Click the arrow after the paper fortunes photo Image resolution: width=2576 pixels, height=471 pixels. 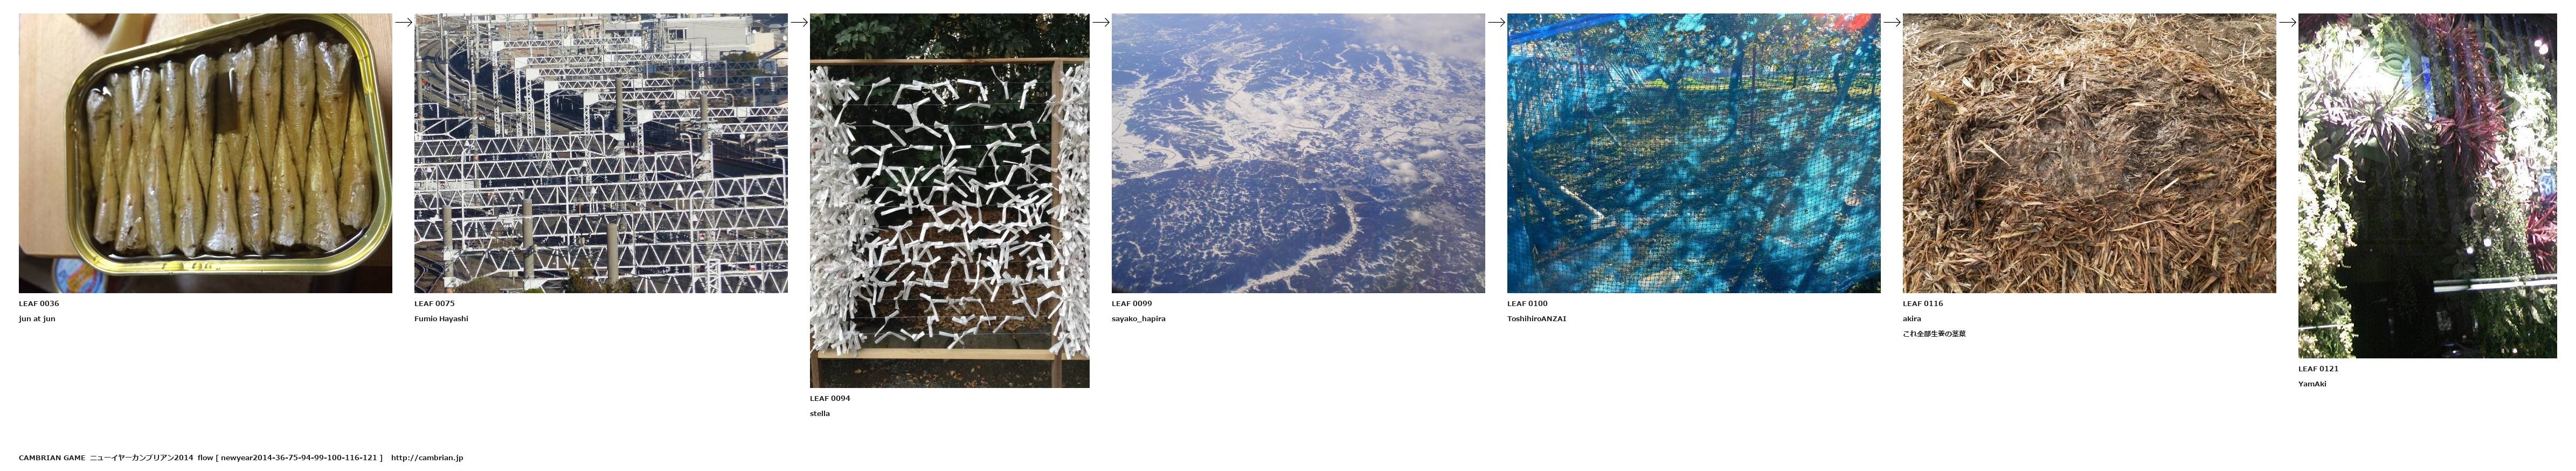click(1101, 21)
